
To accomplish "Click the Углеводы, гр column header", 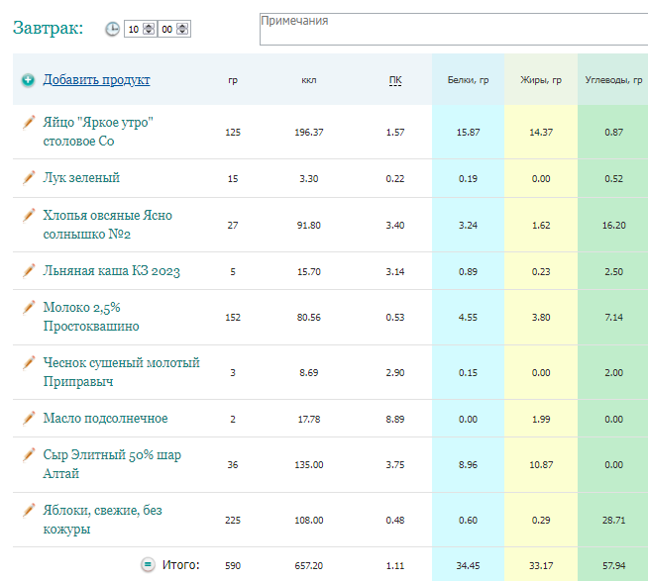I will (x=613, y=80).
